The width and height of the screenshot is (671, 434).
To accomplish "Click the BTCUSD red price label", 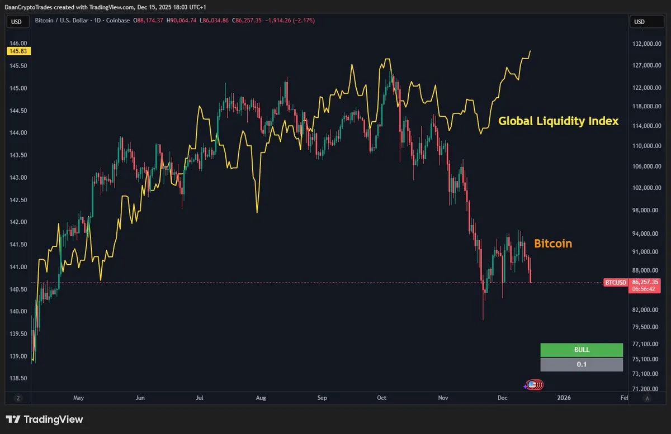I will coord(615,283).
